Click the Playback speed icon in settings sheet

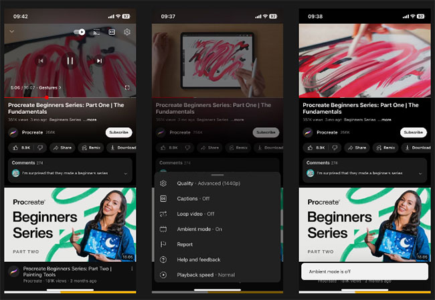click(163, 275)
